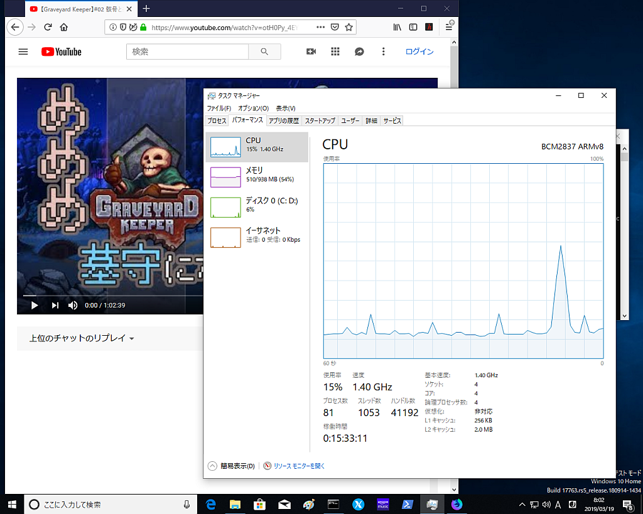Switch to 詳細 tab
Screen dimensions: 643x514
tap(372, 121)
